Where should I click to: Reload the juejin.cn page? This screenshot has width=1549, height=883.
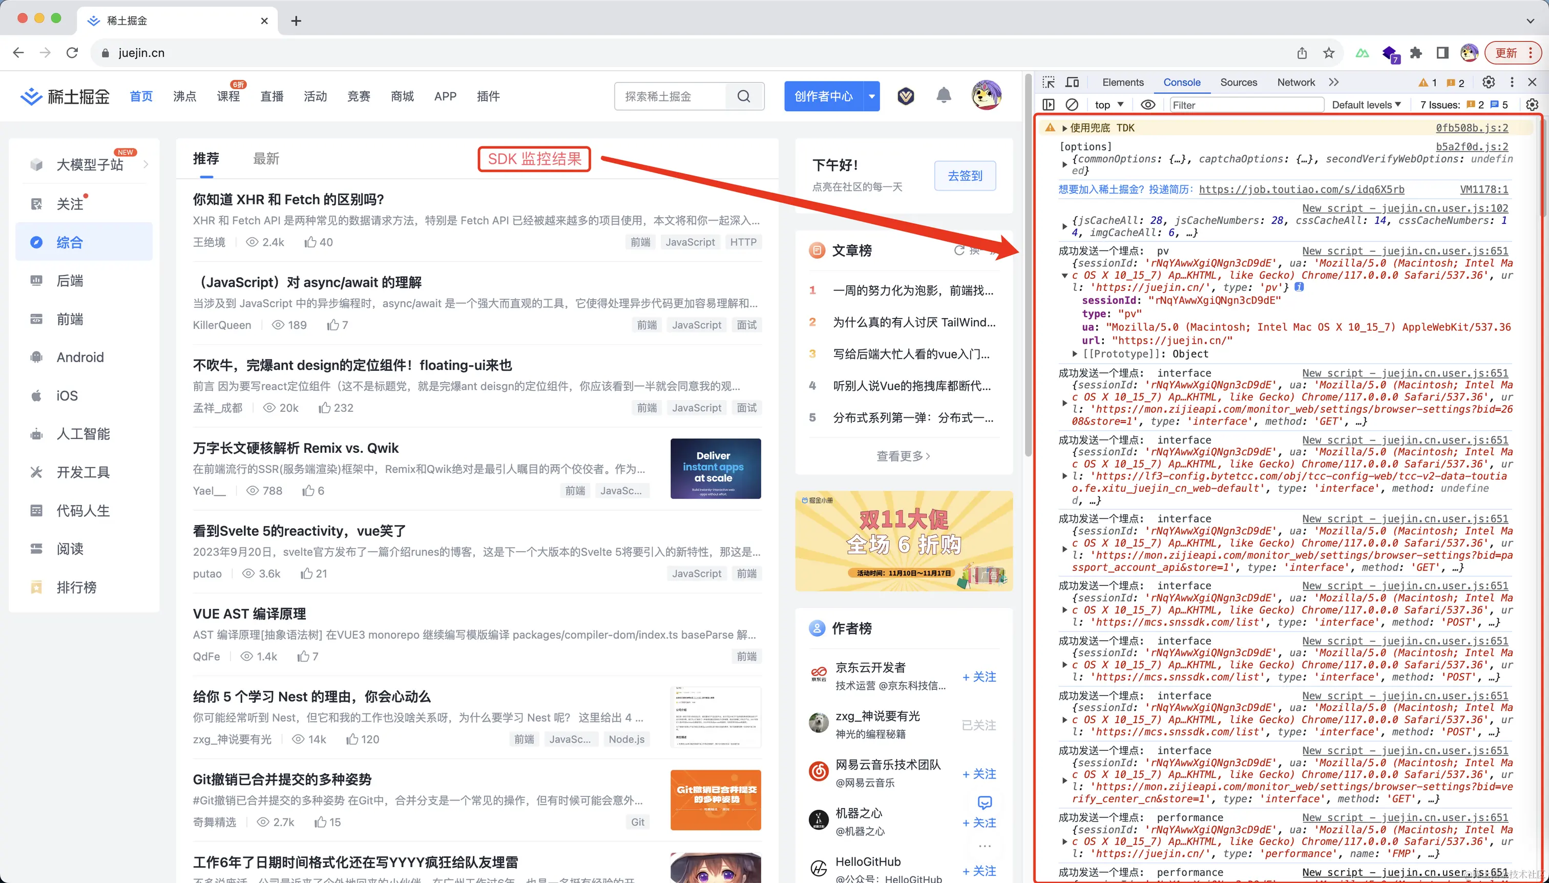click(x=72, y=53)
